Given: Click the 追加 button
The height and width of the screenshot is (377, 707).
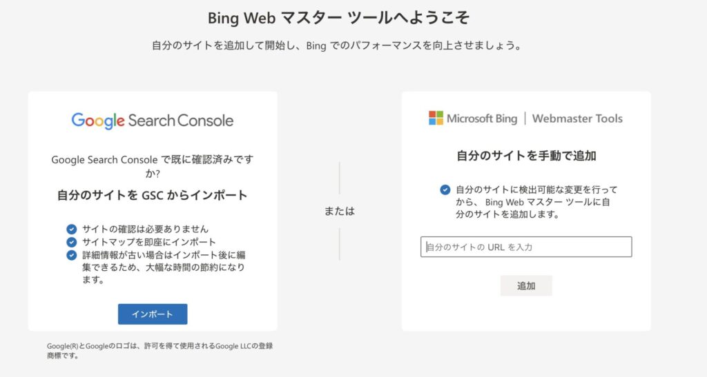Looking at the screenshot, I should [x=525, y=285].
